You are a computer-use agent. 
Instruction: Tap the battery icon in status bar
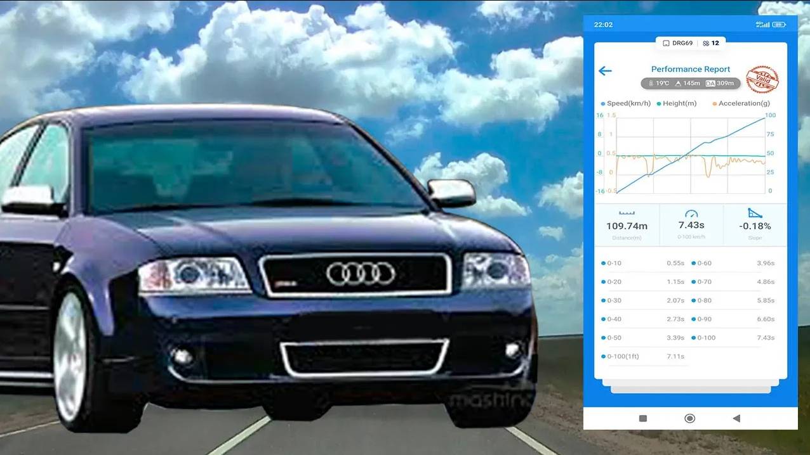pyautogui.click(x=779, y=25)
